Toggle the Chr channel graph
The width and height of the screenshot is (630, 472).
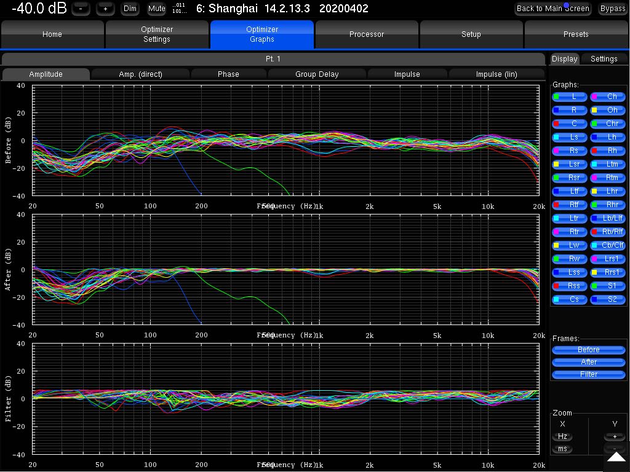[x=608, y=124]
